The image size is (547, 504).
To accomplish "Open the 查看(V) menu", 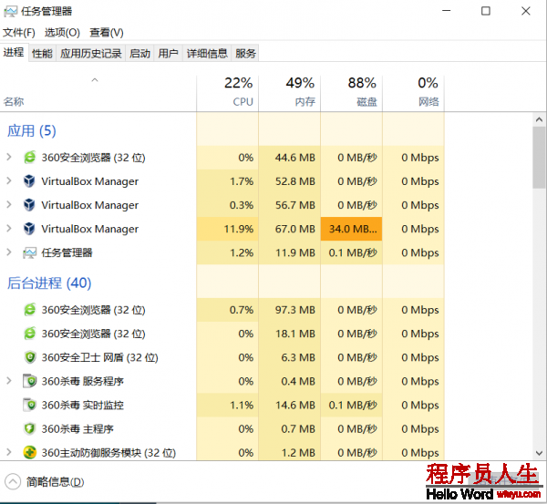I will coord(107,33).
